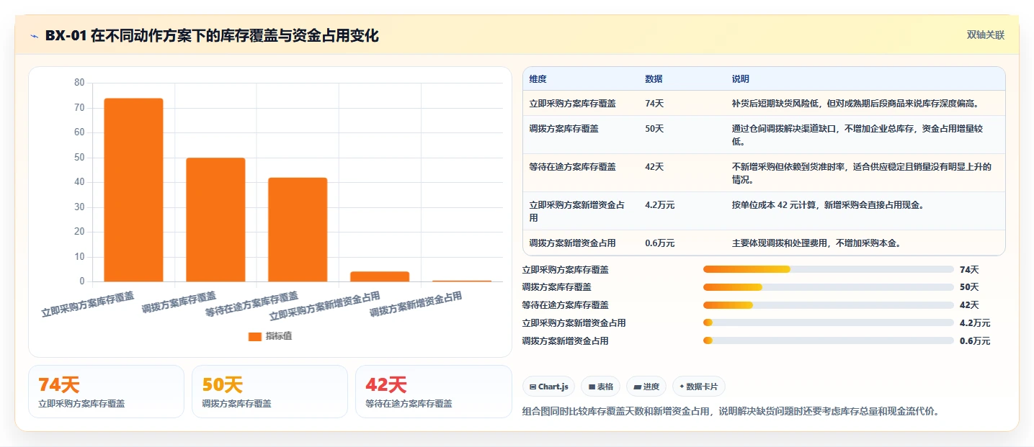Click the summary text starting 组合图同时比较
1034x447 pixels.
(731, 412)
